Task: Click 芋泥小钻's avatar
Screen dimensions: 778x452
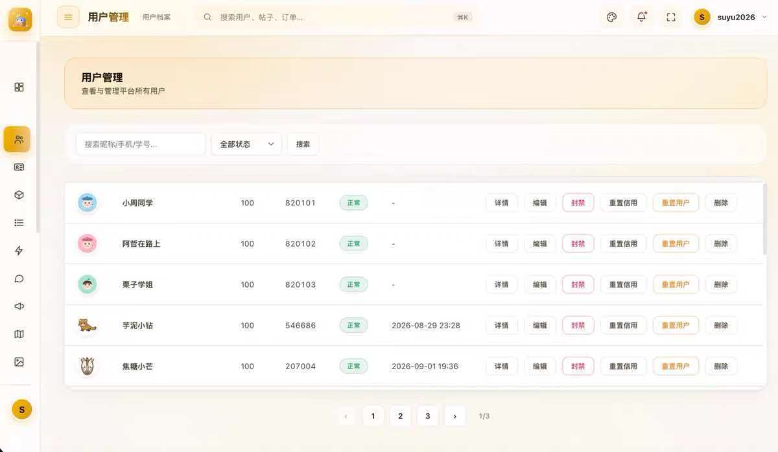Action: pos(87,325)
